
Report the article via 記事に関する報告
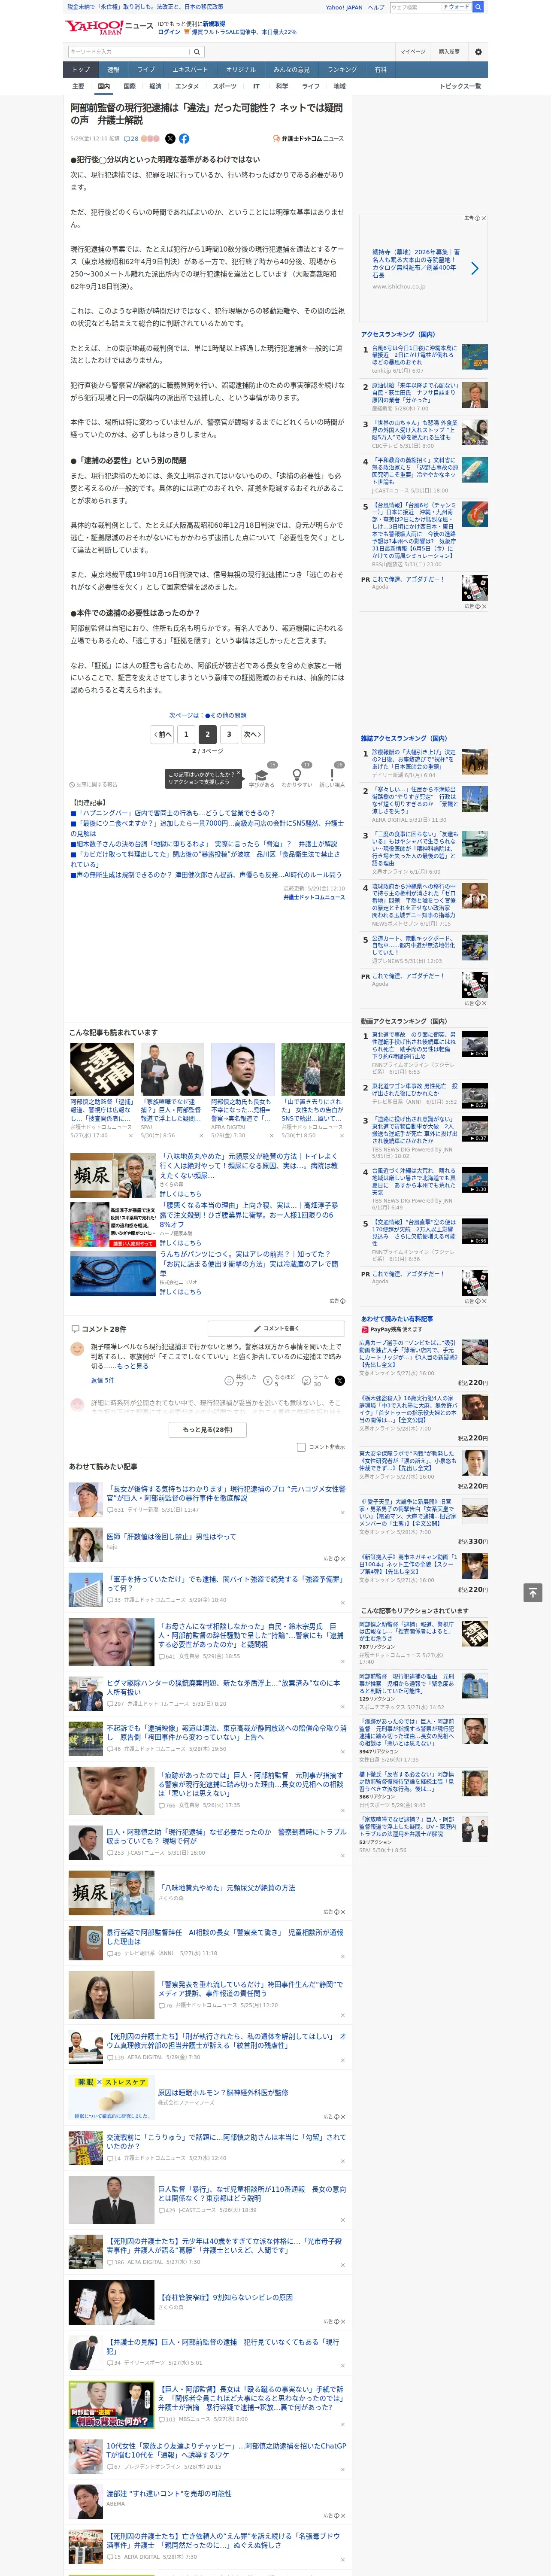[94, 785]
